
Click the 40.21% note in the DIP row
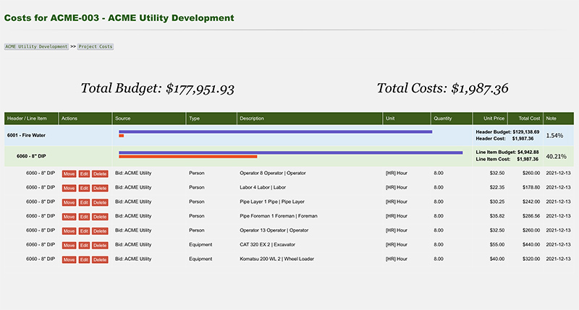pyautogui.click(x=555, y=156)
